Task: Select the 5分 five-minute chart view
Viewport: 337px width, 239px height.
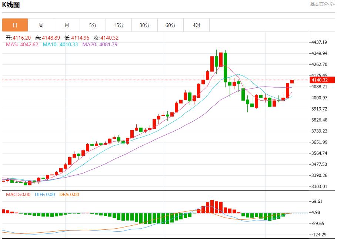Action: click(93, 25)
